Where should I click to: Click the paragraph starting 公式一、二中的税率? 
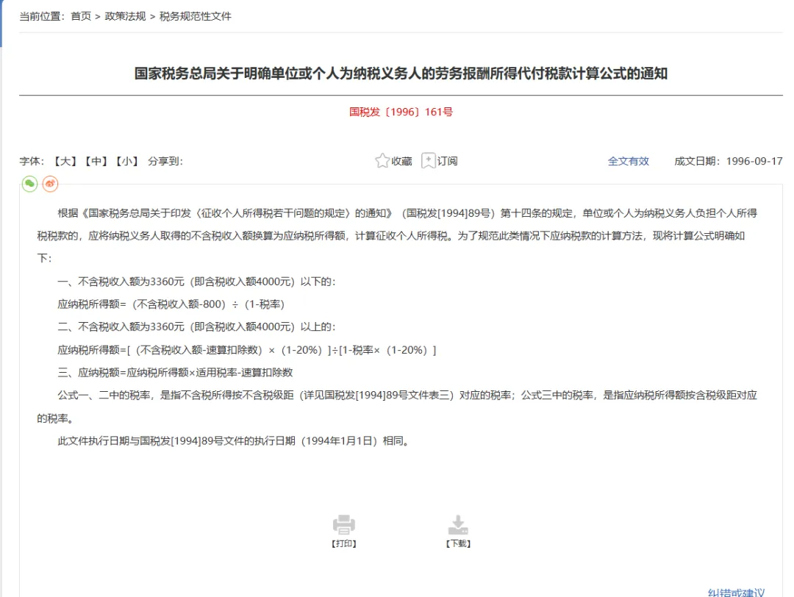(x=397, y=407)
